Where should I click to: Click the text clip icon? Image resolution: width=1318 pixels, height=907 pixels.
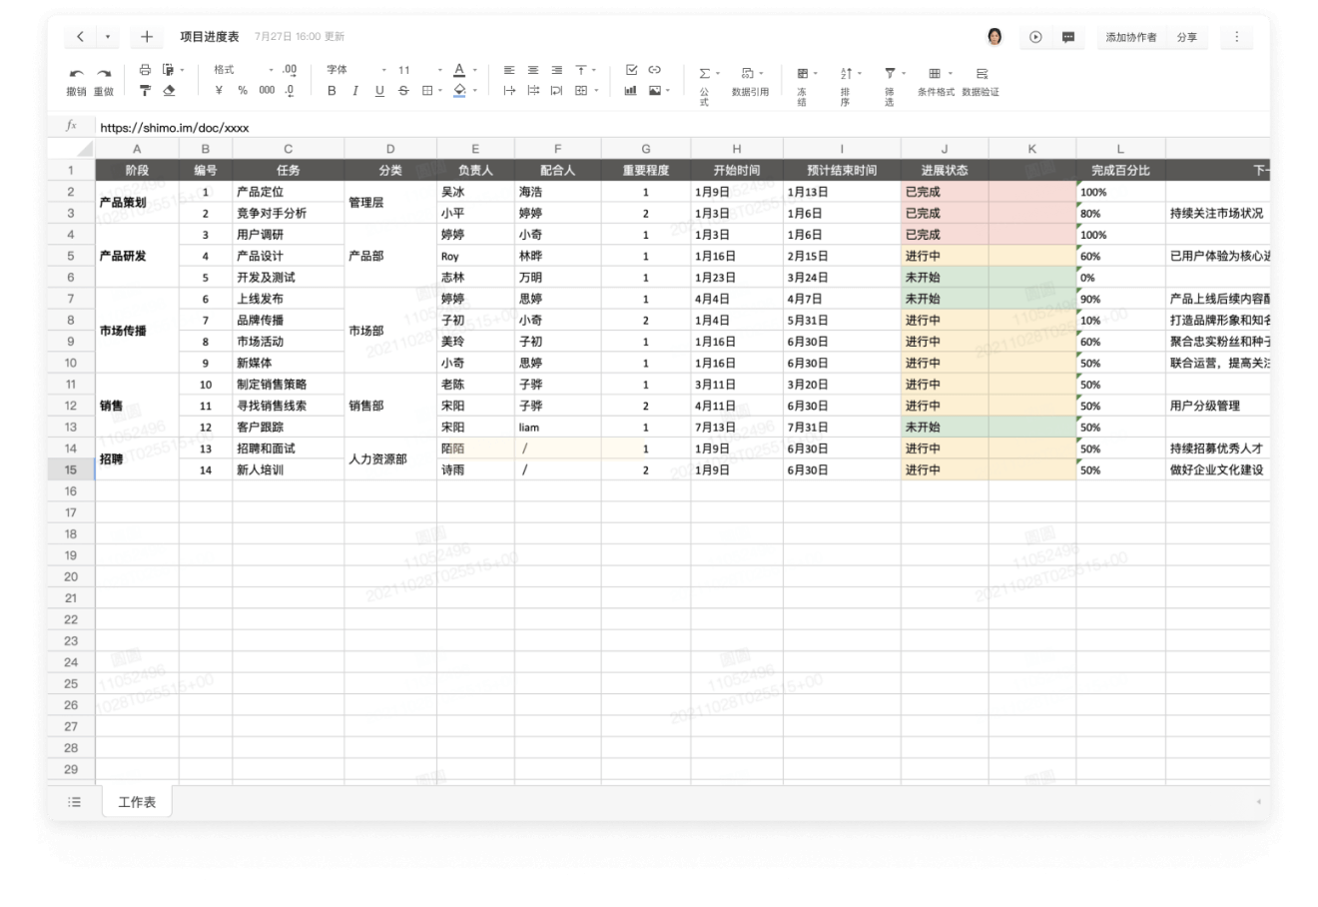pos(533,90)
